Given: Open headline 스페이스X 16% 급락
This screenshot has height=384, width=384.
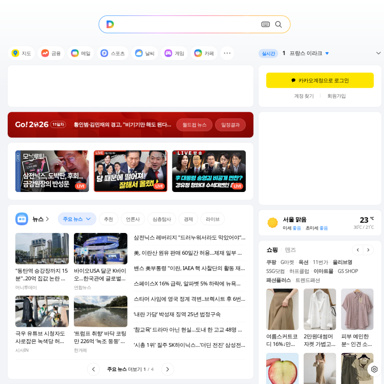Looking at the screenshot, I should (187, 284).
